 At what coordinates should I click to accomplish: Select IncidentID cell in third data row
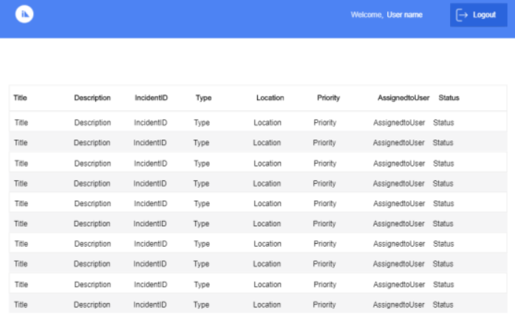coord(150,163)
